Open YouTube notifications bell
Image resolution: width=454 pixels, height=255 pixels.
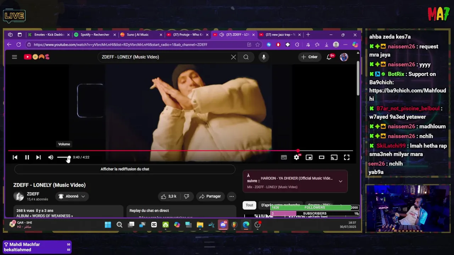(x=329, y=57)
